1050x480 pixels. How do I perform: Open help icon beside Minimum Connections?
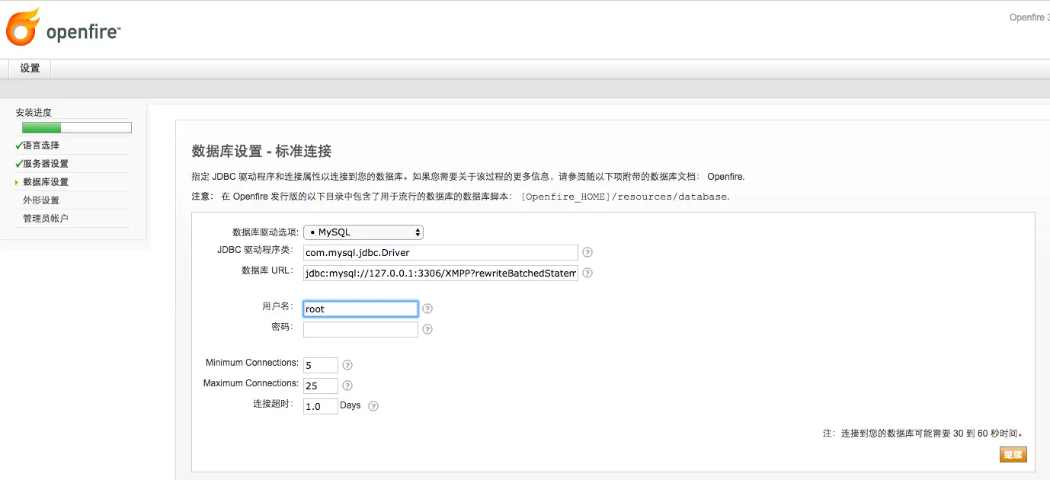pos(347,365)
